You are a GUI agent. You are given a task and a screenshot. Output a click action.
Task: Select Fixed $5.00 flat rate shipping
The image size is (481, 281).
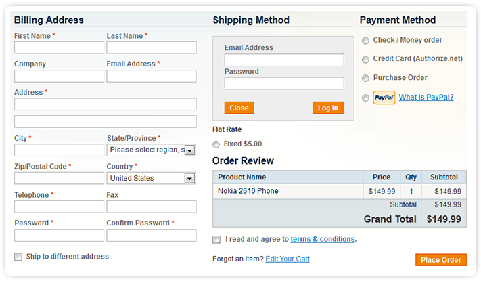[216, 144]
